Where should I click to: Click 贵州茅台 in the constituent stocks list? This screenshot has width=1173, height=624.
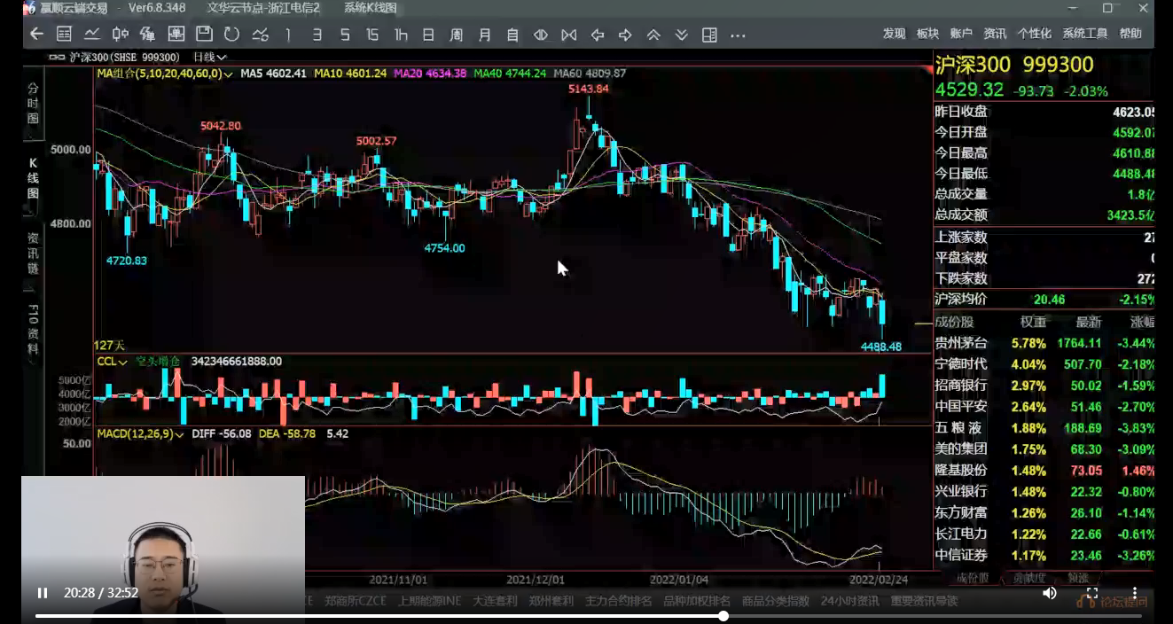961,343
